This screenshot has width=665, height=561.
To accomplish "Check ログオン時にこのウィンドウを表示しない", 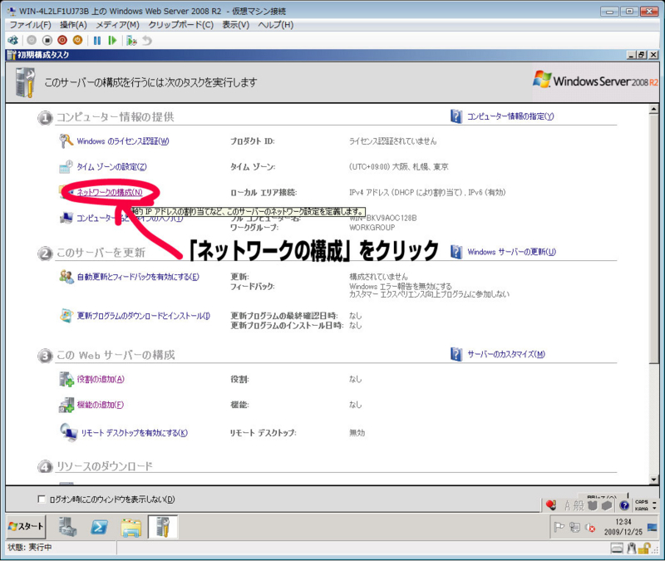I will (x=39, y=499).
